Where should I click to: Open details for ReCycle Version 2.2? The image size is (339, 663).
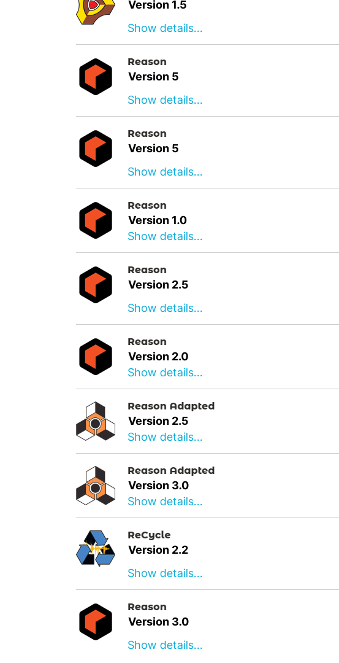tap(165, 573)
